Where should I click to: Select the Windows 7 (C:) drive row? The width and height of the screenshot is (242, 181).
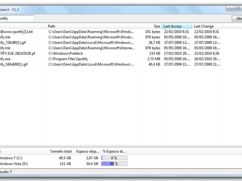tap(64, 158)
